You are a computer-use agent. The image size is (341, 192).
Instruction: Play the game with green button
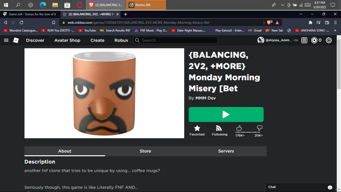click(x=226, y=115)
